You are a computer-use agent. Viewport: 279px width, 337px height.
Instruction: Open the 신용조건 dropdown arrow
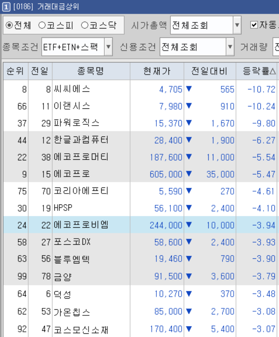230,47
